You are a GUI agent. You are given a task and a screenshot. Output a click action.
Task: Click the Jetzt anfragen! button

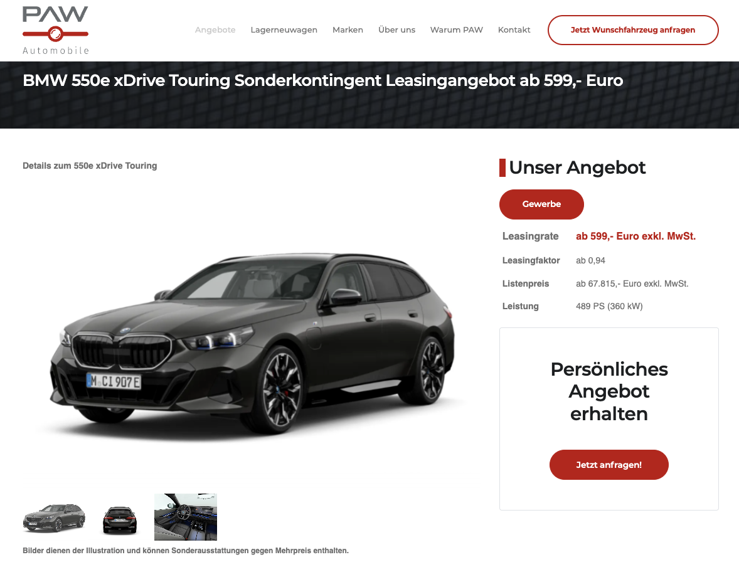(609, 465)
